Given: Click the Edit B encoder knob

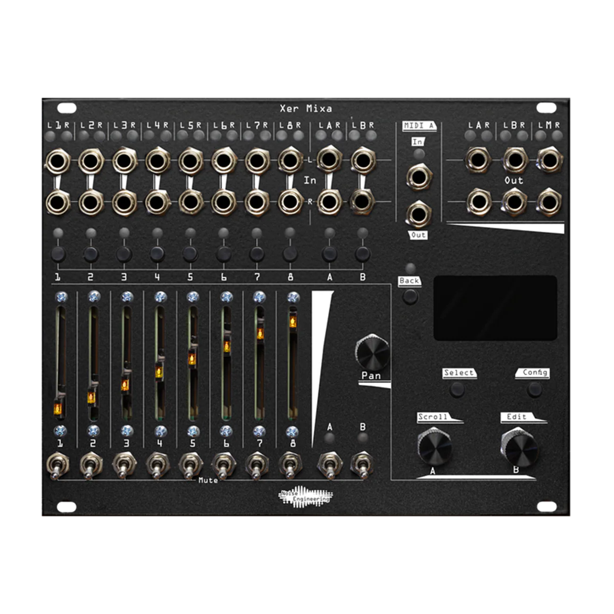Looking at the screenshot, I should (519, 447).
